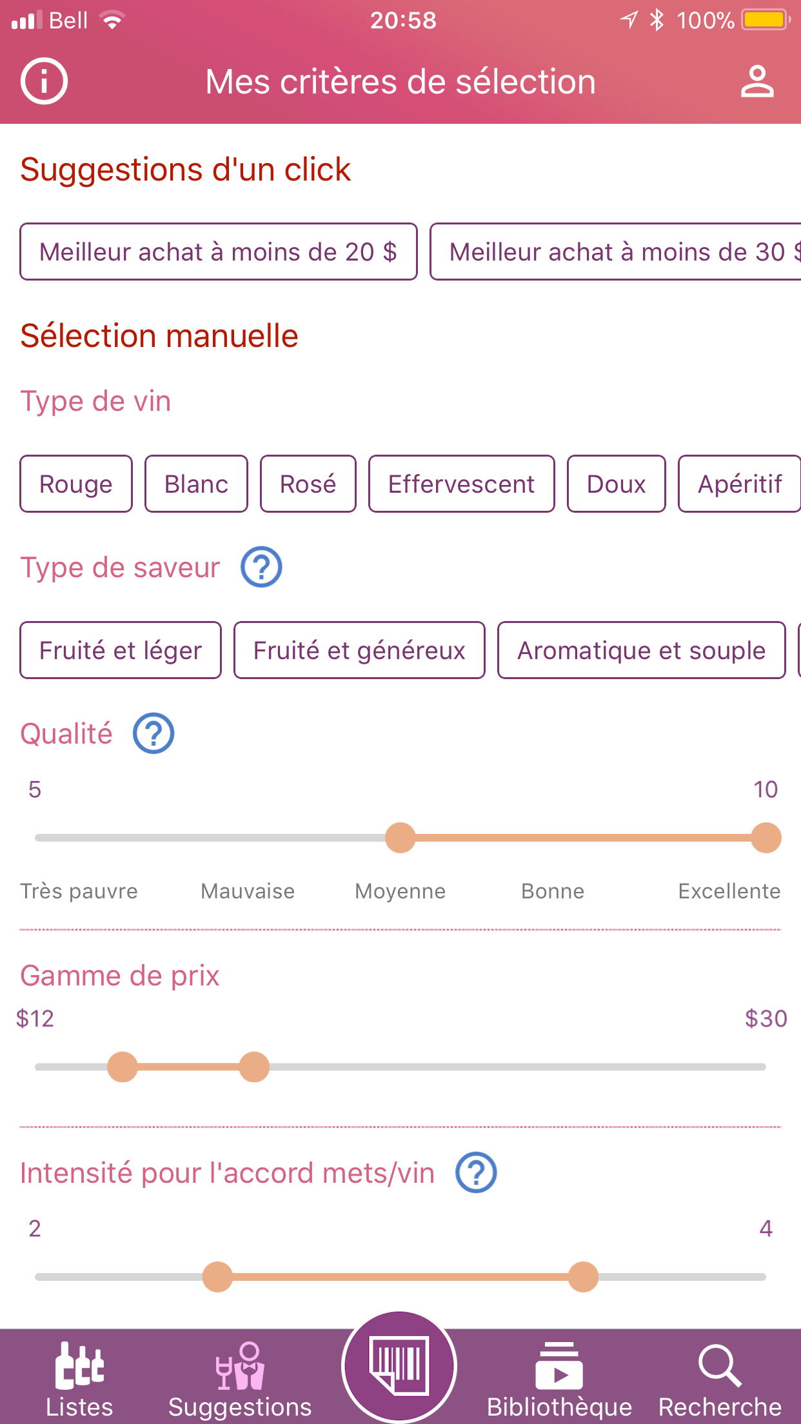Screen dimensions: 801x1424
Task: Show help for Type de saveur
Action: [261, 567]
